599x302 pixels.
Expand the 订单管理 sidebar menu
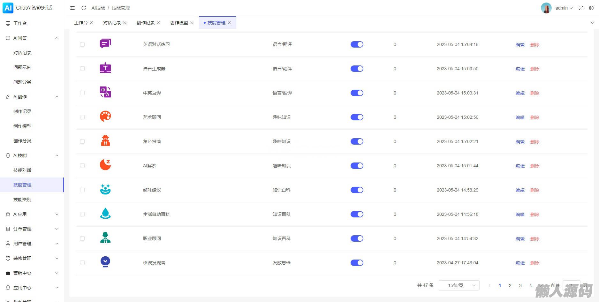point(32,229)
